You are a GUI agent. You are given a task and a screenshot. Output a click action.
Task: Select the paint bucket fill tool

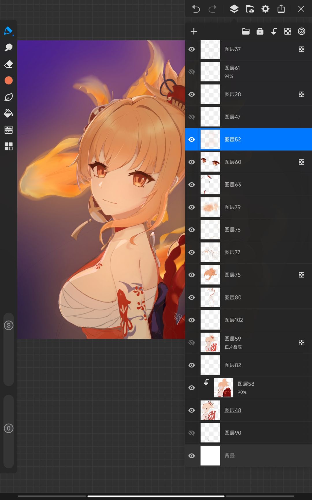tap(8, 113)
